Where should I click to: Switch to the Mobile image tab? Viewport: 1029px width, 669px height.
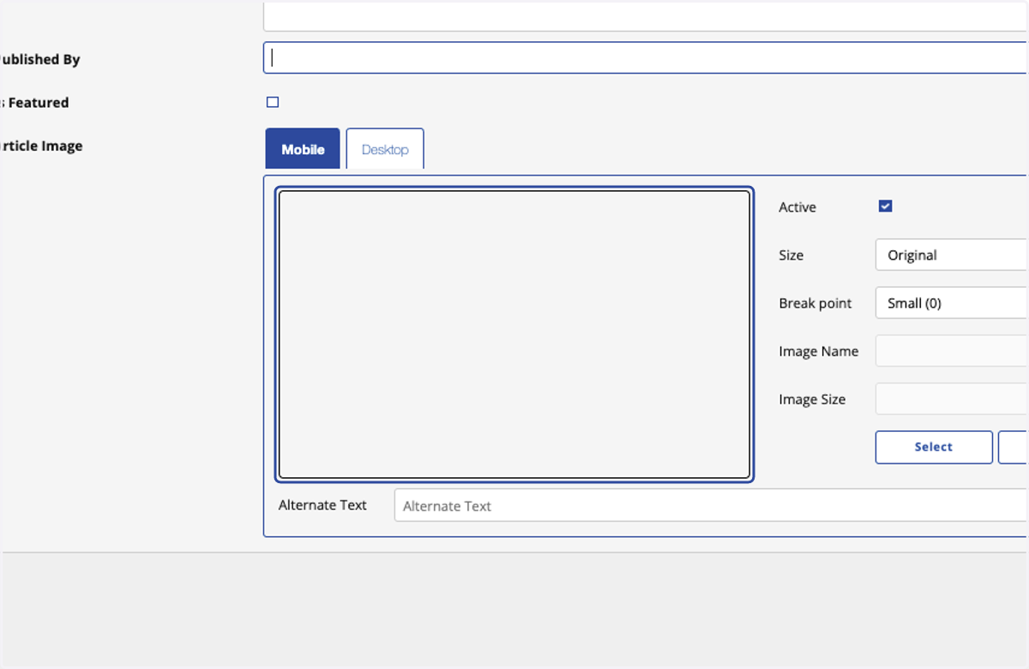303,149
